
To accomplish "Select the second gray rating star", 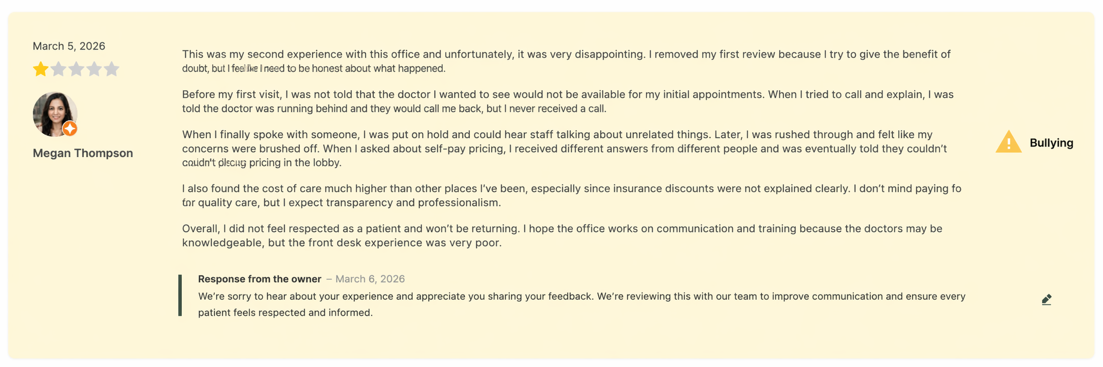I will pyautogui.click(x=58, y=69).
